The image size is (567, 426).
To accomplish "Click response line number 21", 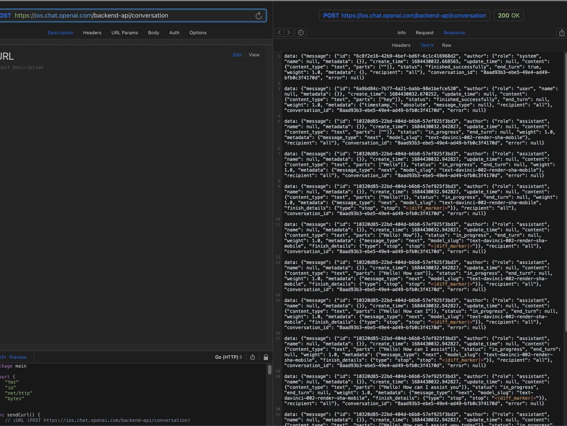I will point(278,414).
